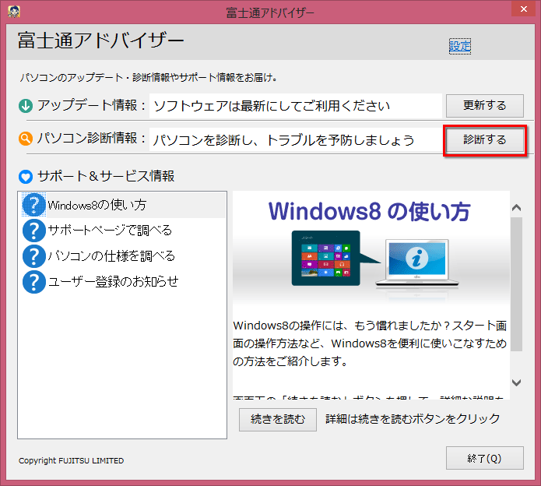Open the 設定 settings link
This screenshot has width=541, height=486.
pyautogui.click(x=460, y=46)
